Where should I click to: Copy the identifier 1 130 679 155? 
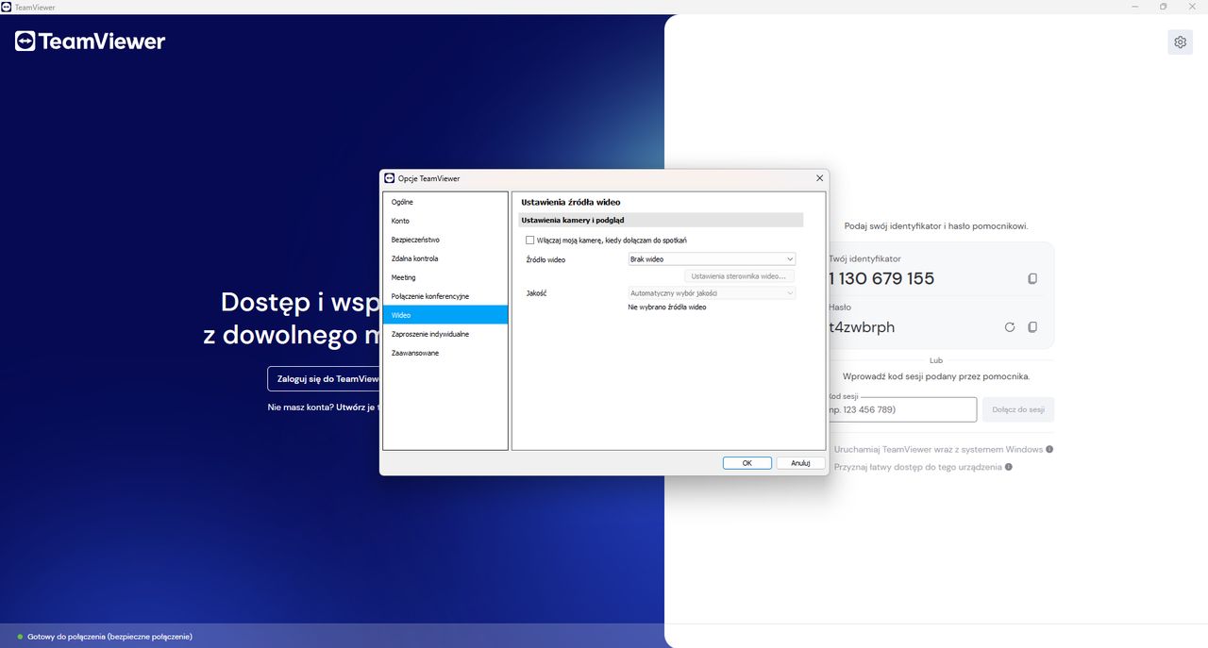pyautogui.click(x=1032, y=279)
